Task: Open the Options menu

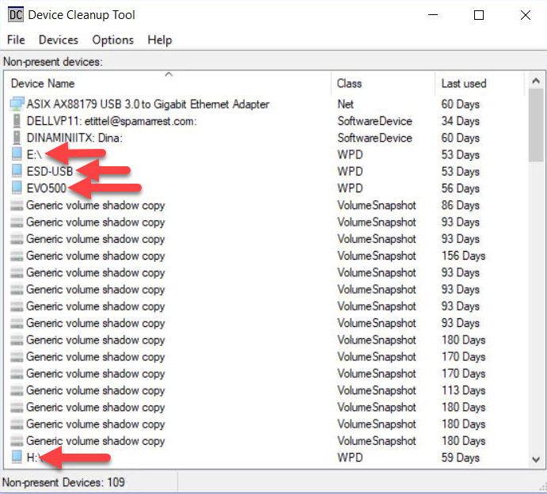Action: pos(112,40)
